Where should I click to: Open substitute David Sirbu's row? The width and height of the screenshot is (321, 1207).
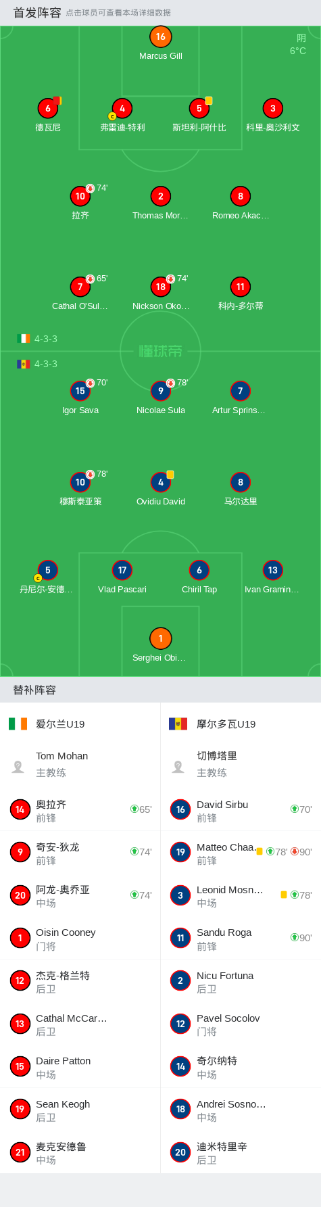point(241,809)
